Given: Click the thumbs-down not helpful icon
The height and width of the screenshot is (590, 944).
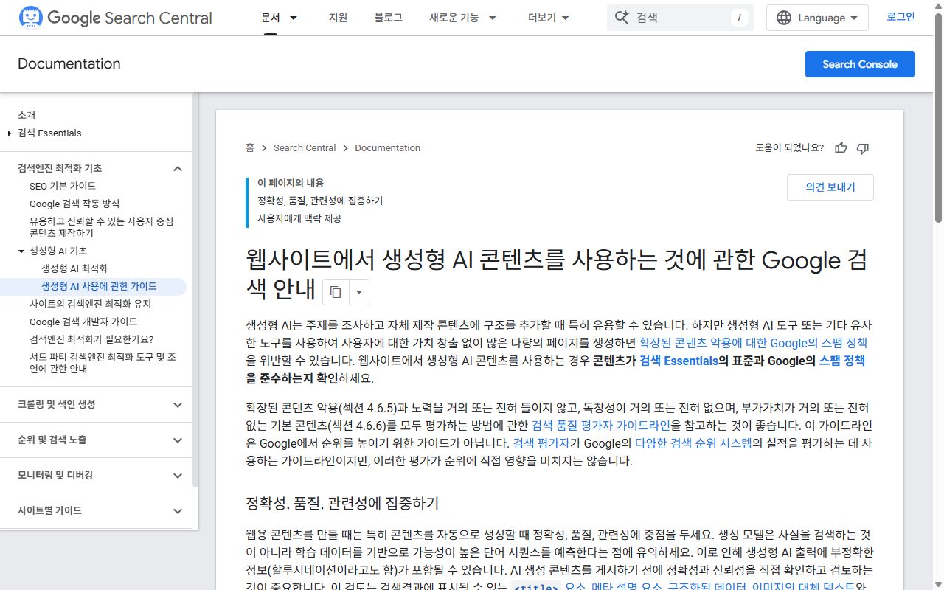Looking at the screenshot, I should 863,148.
